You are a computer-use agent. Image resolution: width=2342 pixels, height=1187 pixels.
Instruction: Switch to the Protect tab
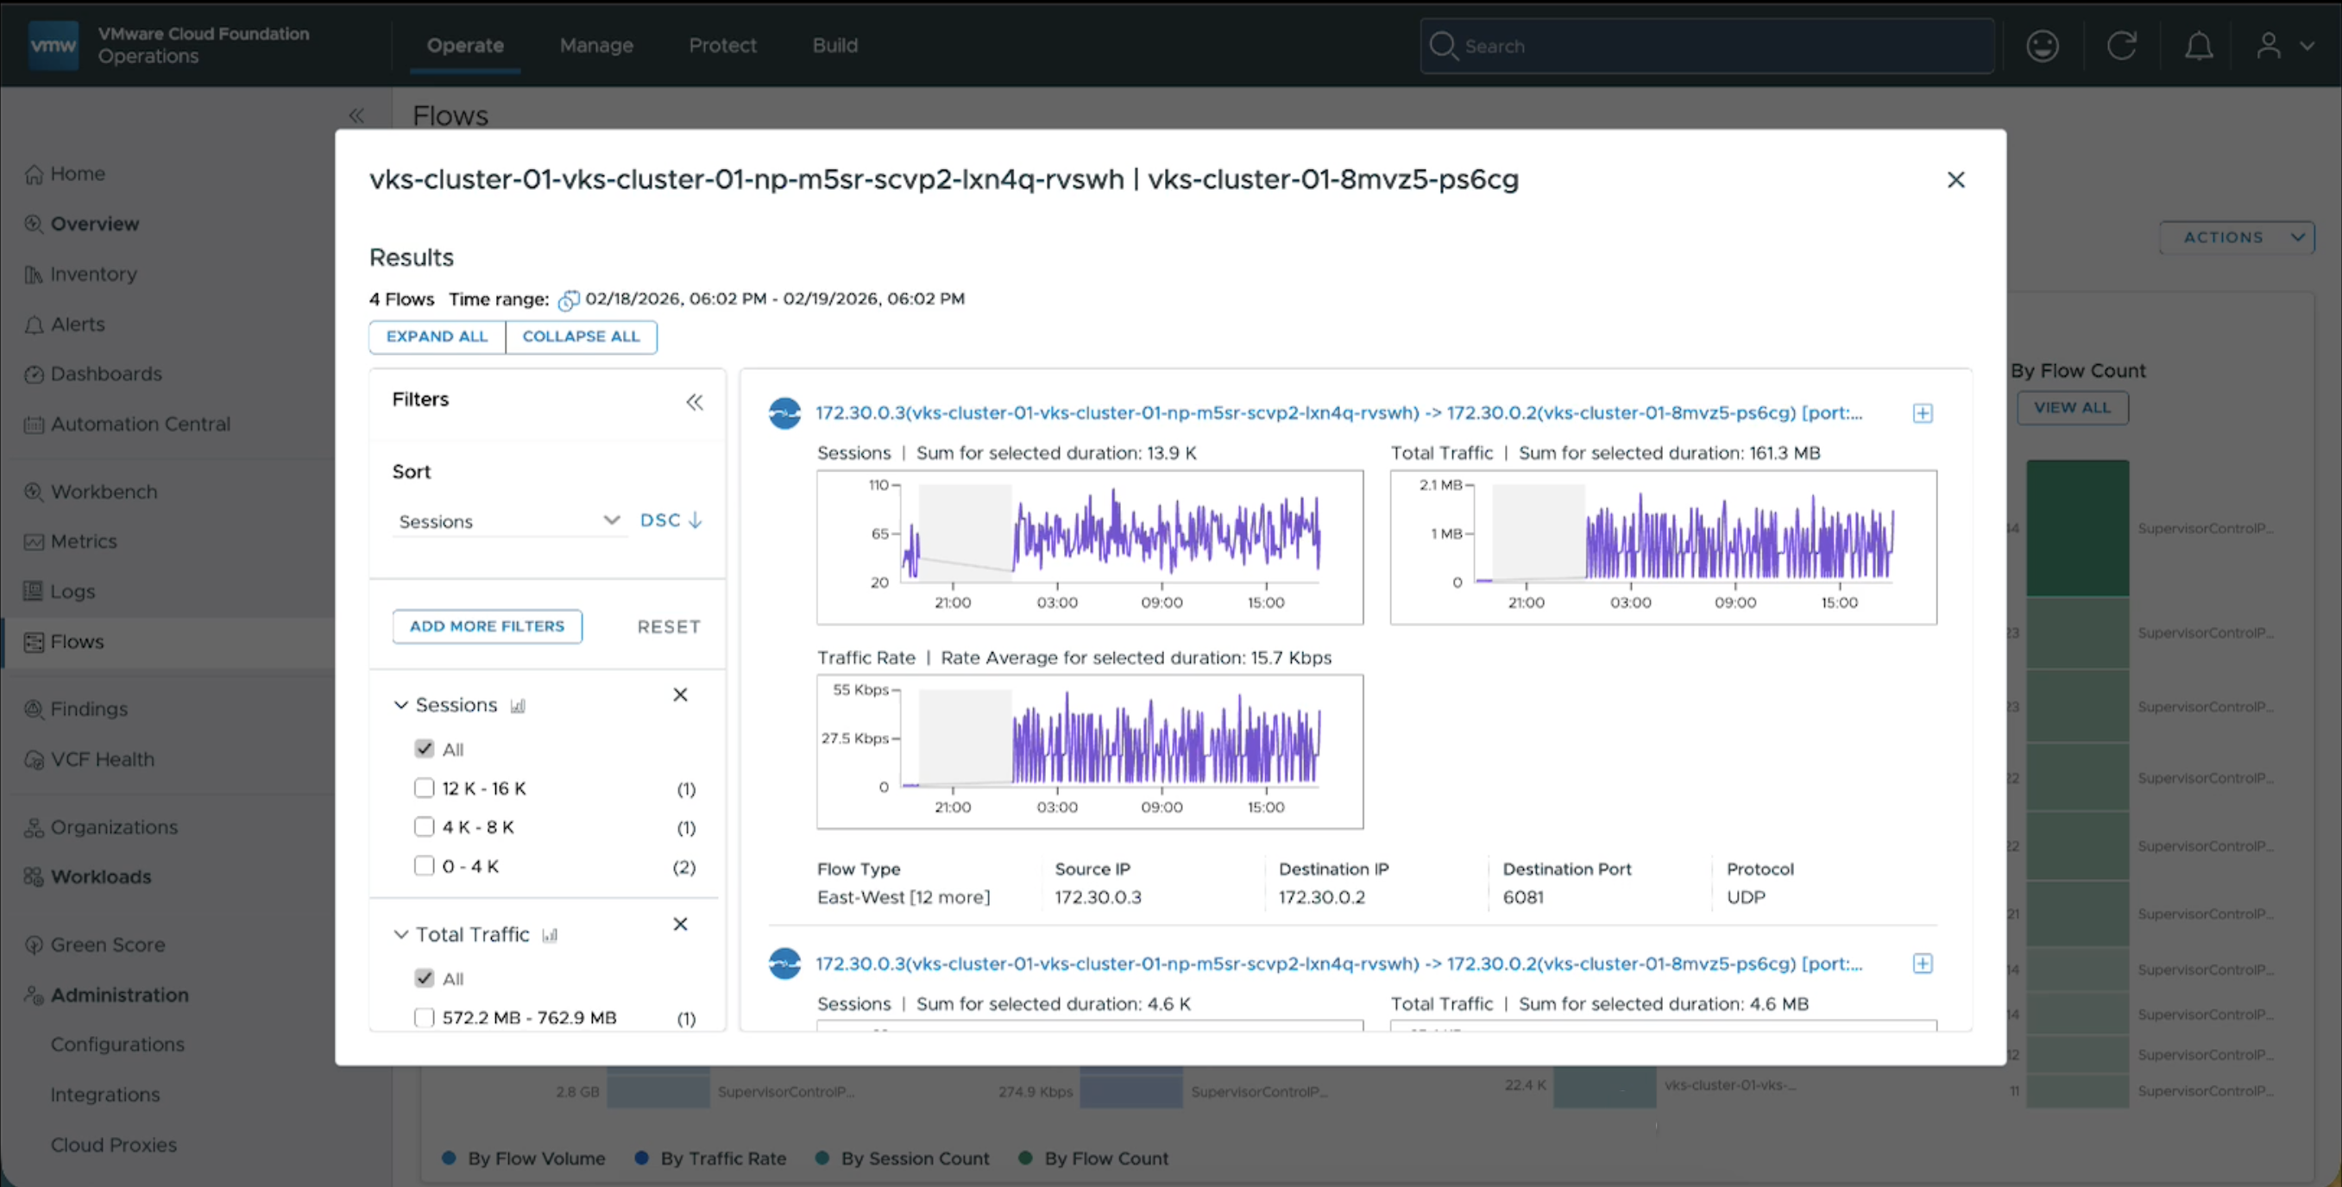(722, 46)
